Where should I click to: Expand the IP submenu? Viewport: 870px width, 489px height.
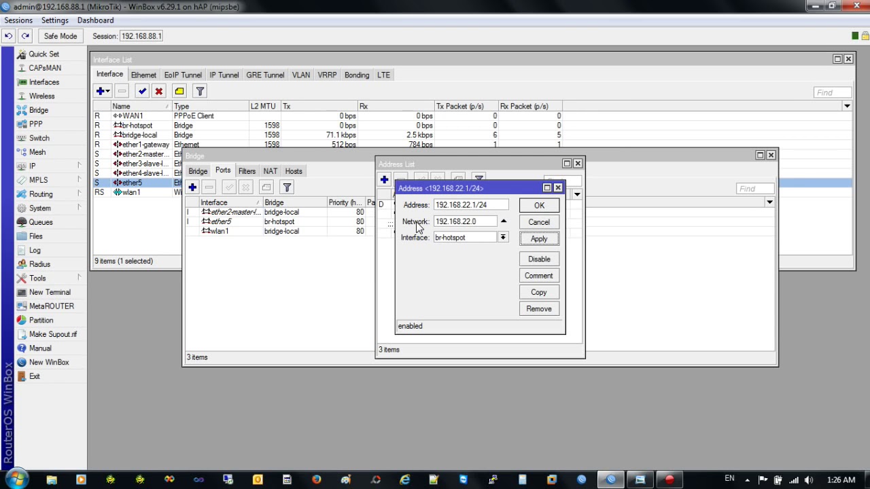tap(48, 166)
